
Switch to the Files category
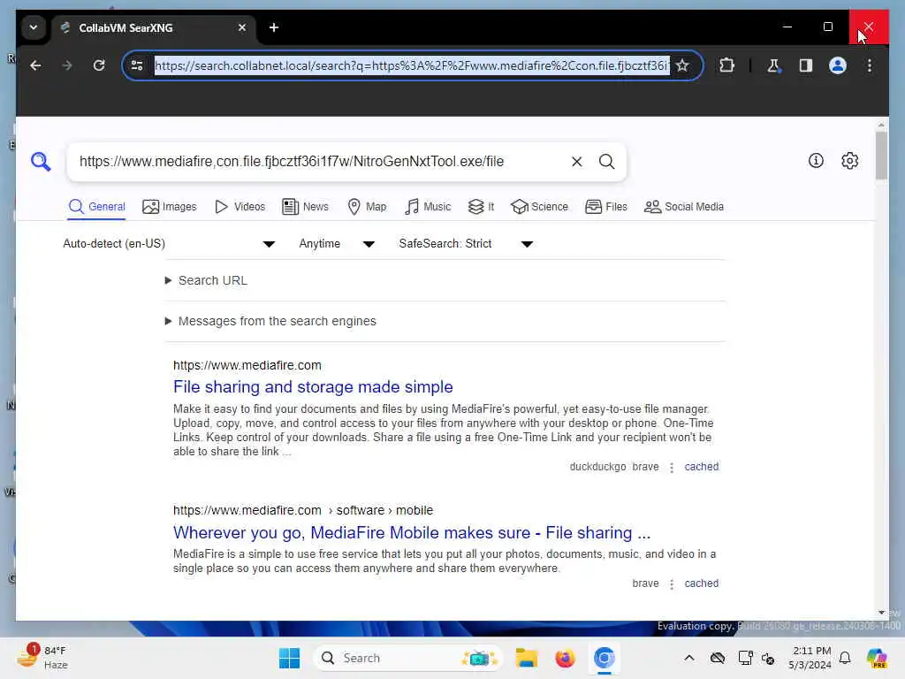[606, 207]
